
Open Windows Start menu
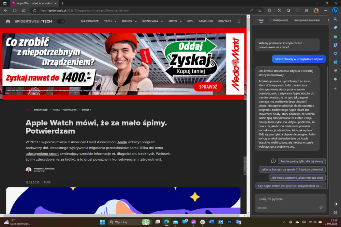point(102,222)
